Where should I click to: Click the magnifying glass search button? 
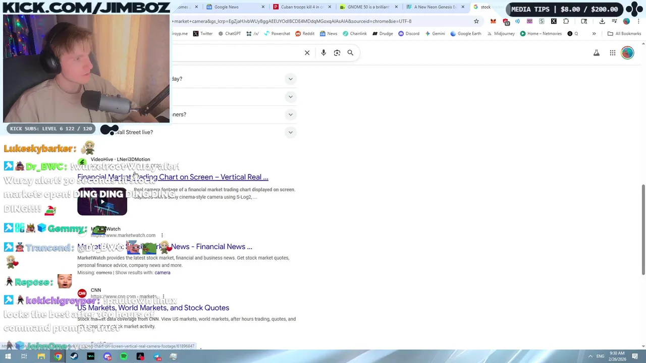coord(350,52)
